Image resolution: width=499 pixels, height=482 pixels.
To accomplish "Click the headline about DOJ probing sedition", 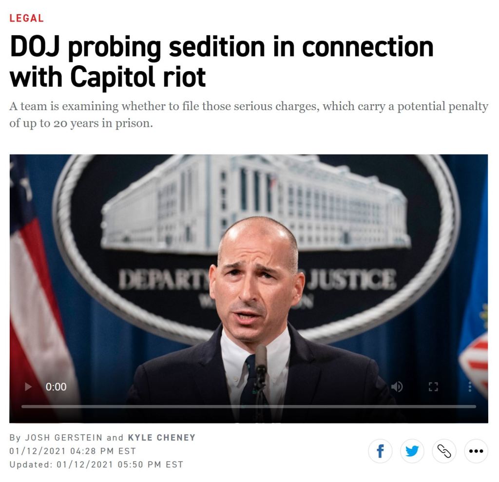I will click(x=222, y=62).
